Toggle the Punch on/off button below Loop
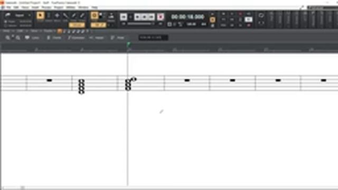 pyautogui.click(x=261, y=23)
